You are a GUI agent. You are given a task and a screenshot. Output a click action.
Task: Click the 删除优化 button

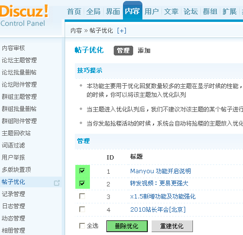pyautogui.click(x=127, y=226)
